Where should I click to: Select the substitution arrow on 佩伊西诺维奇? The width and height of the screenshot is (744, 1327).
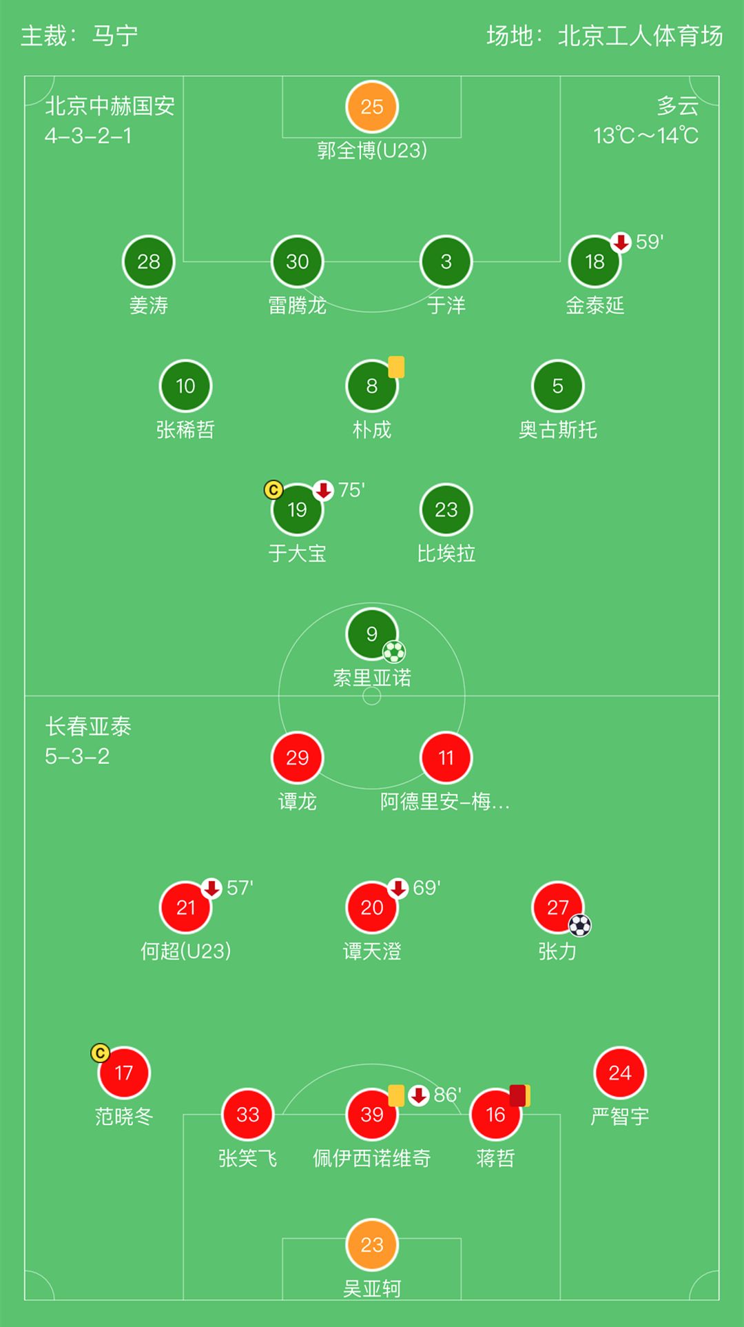coord(418,1095)
